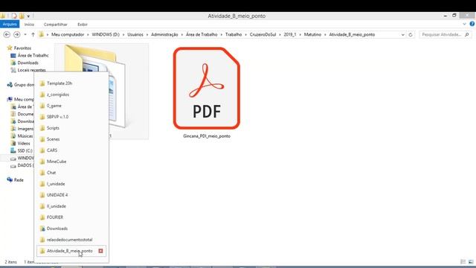Open recent locations dropdown arrow
This screenshot has height=268, width=476.
(x=25, y=35)
